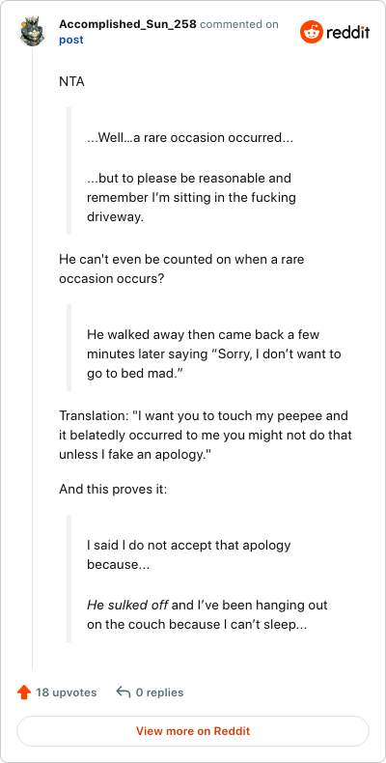Click the "He walked away then came back" quote

214,354
